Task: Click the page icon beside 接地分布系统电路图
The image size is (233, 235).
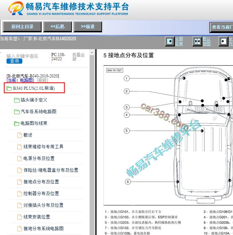Action: click(20, 228)
